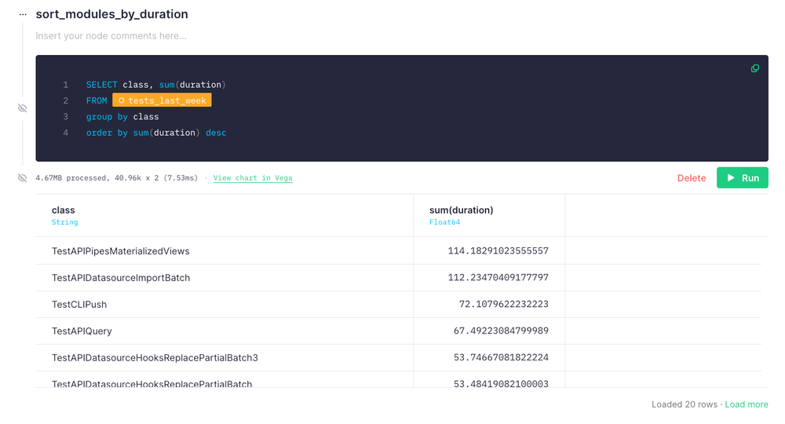Delete this node
This screenshot has width=785, height=424.
point(692,178)
